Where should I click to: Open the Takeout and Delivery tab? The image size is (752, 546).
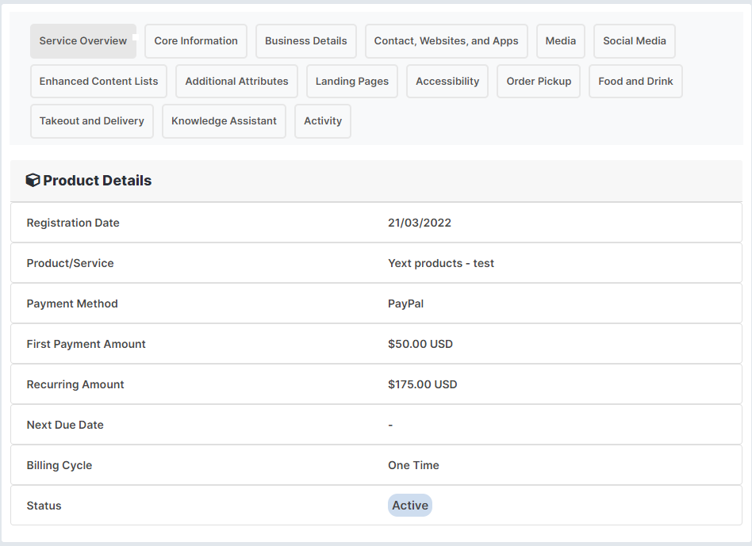tap(91, 120)
